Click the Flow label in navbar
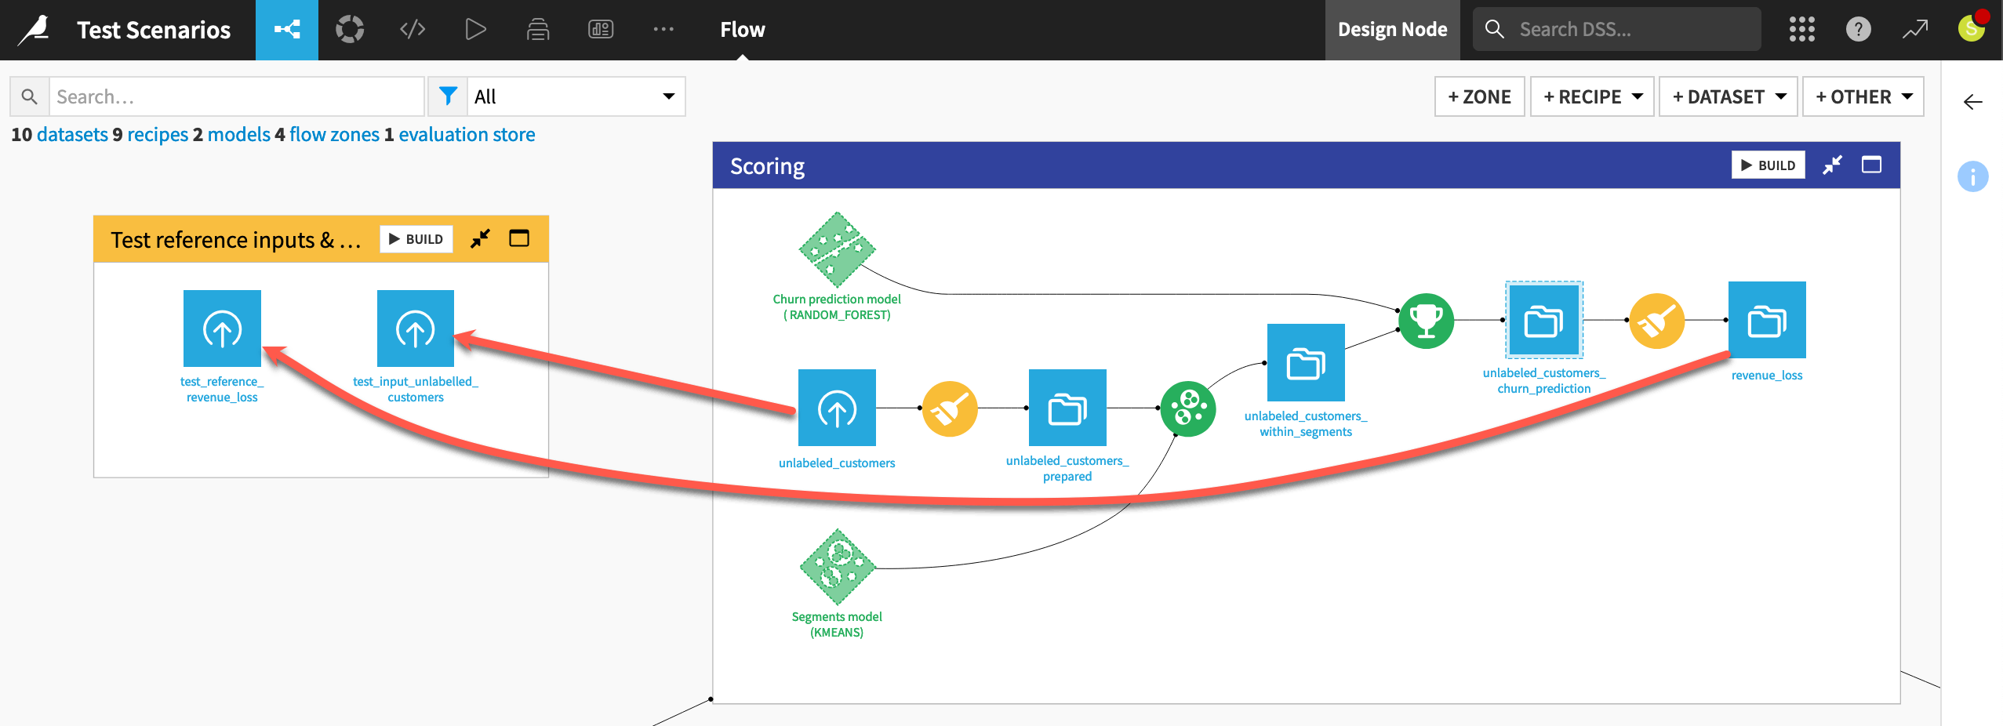2003x726 pixels. pos(742,30)
